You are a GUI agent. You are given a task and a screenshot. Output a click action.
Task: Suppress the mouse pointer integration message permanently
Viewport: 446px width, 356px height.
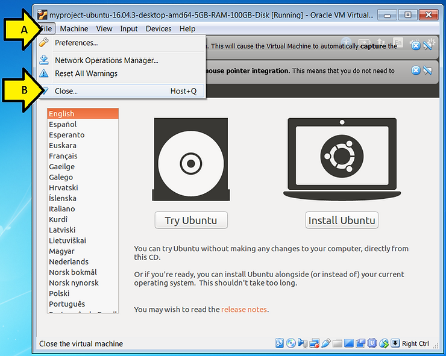click(428, 71)
